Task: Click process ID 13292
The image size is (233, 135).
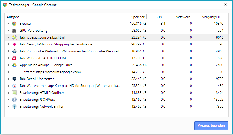Action: (219, 100)
